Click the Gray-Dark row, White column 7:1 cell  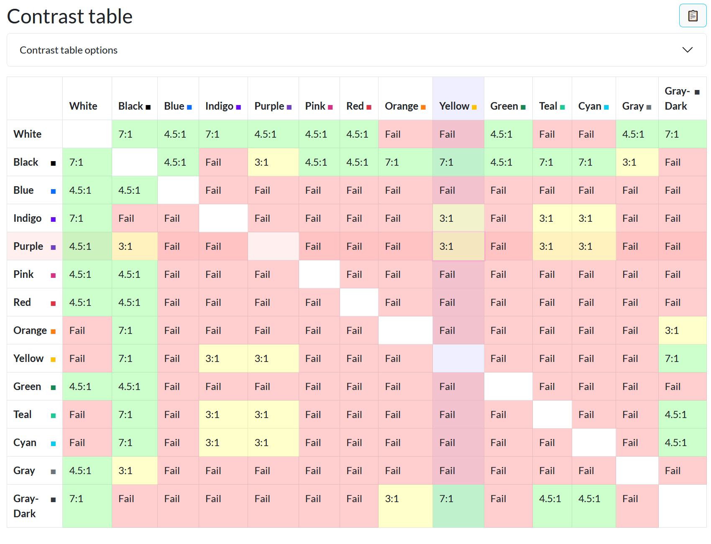(87, 506)
